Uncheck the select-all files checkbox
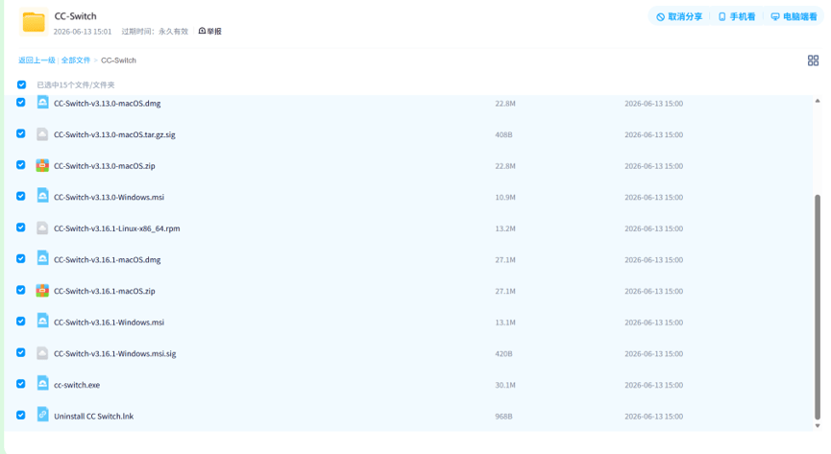Image resolution: width=831 pixels, height=454 pixels. click(21, 84)
